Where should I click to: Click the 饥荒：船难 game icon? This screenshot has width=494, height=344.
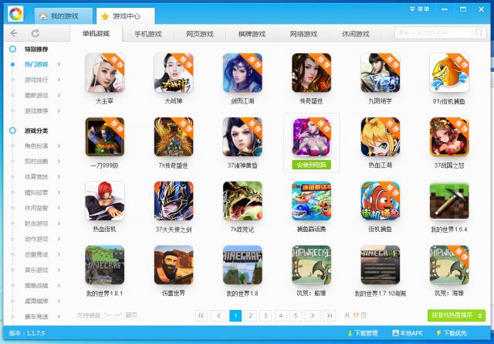[x=311, y=265]
